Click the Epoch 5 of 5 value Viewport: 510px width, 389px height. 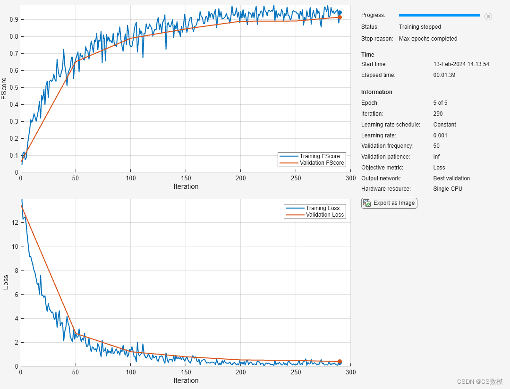click(440, 103)
